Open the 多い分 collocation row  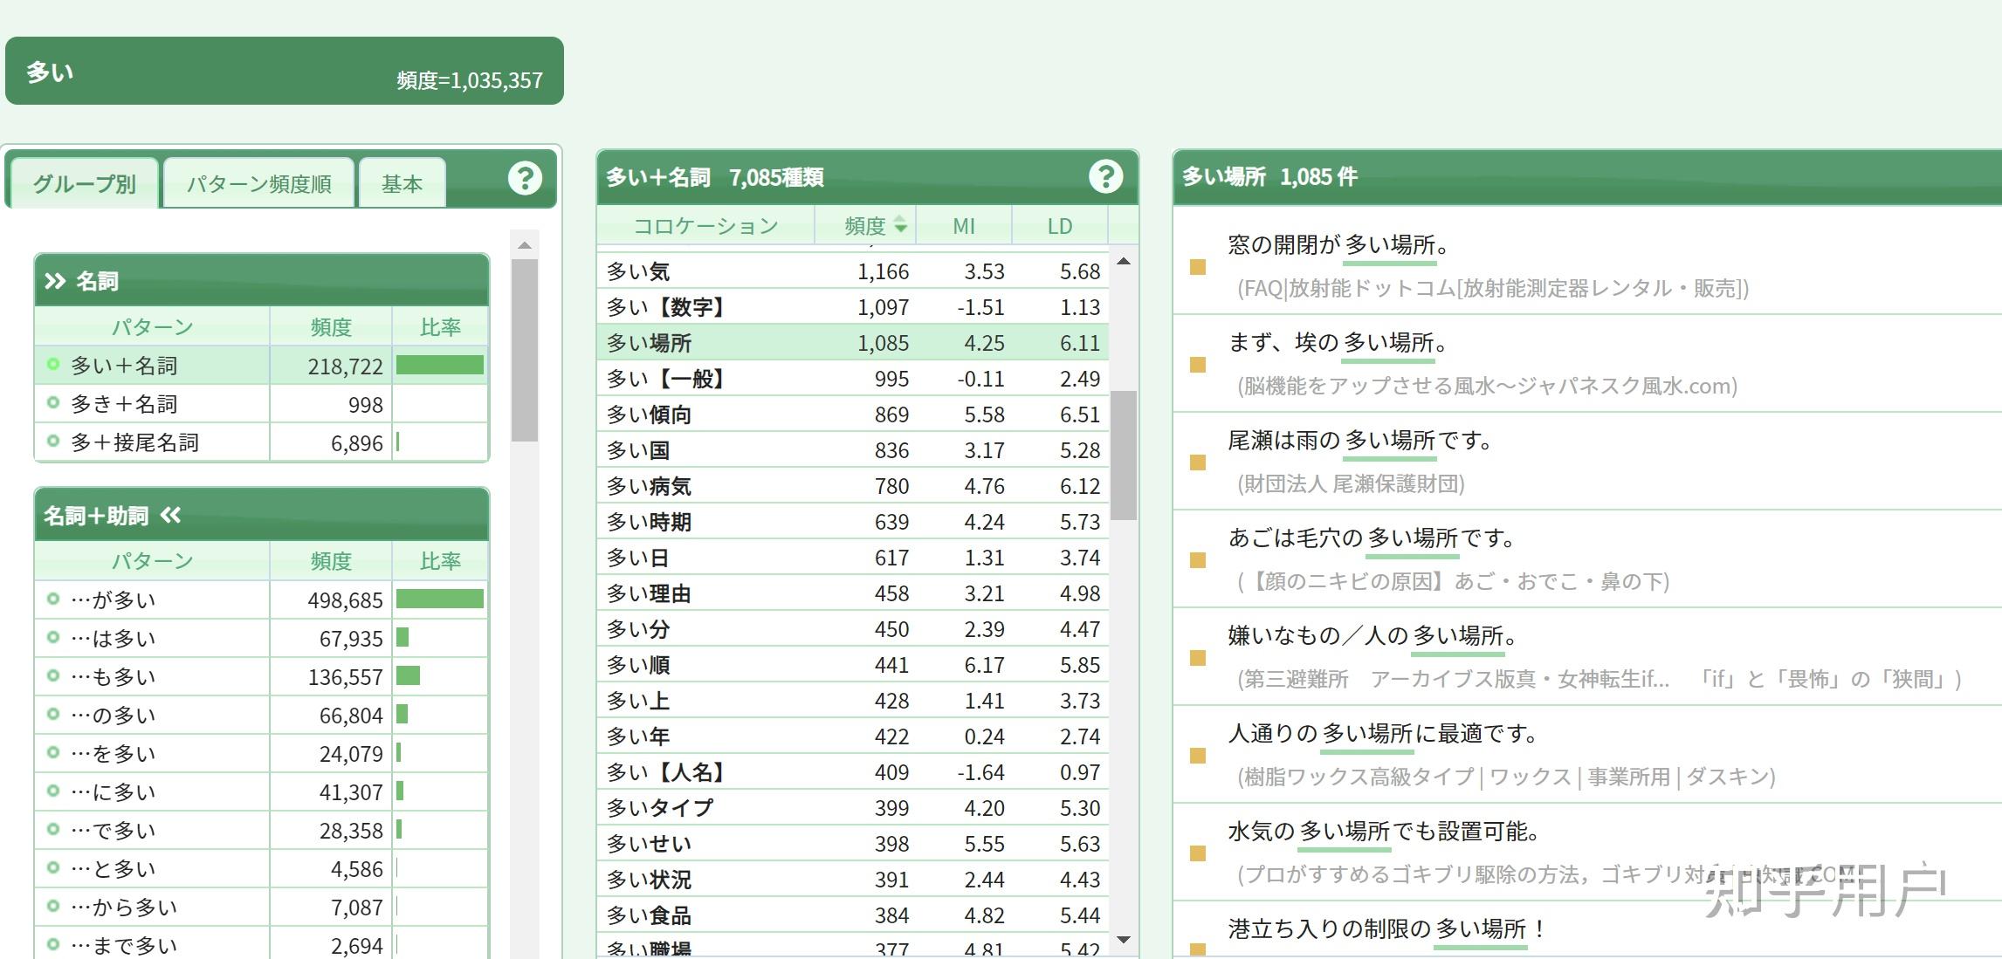pyautogui.click(x=853, y=629)
